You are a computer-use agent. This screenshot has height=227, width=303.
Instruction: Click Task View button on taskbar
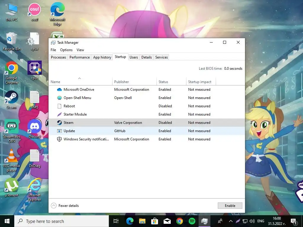point(116,221)
